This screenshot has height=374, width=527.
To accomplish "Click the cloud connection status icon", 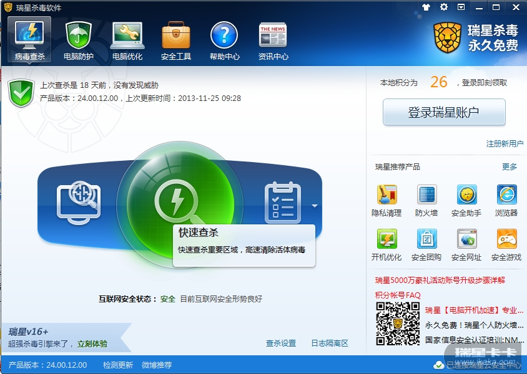I will (x=438, y=365).
